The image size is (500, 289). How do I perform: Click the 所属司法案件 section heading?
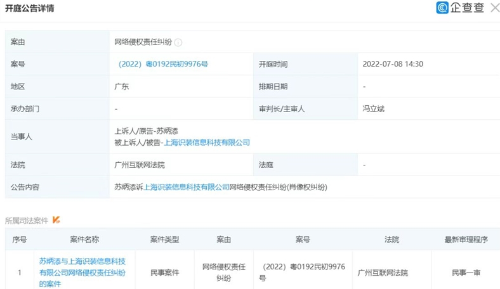click(27, 221)
